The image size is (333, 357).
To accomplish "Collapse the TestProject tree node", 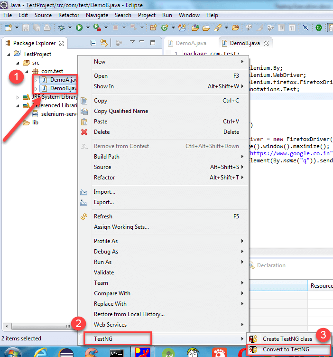I will (9, 54).
